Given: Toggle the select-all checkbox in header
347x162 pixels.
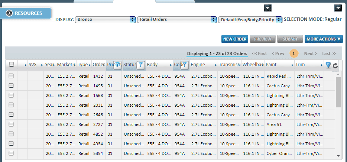Looking at the screenshot, I should (12, 64).
